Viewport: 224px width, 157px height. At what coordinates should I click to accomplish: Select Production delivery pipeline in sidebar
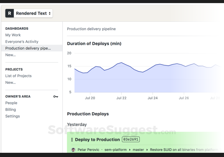28,48
